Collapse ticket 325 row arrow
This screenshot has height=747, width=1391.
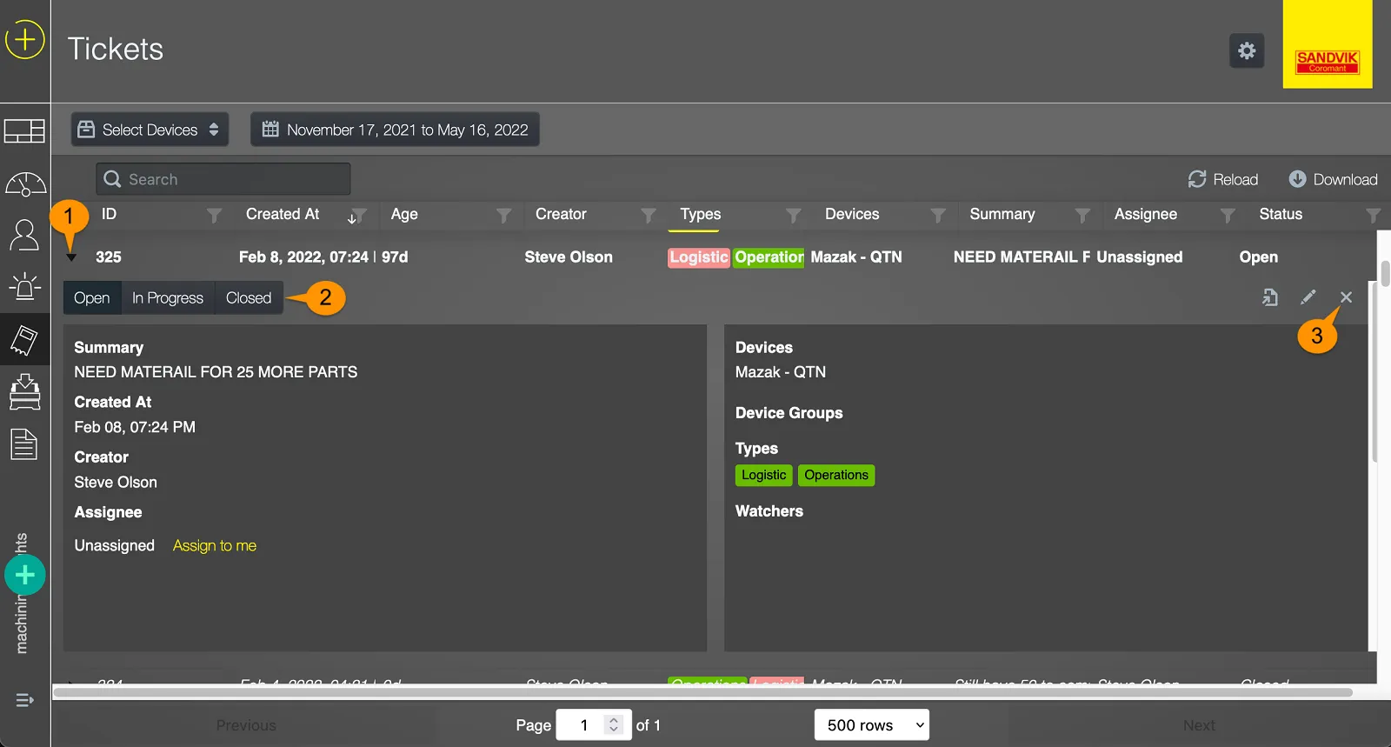click(71, 257)
